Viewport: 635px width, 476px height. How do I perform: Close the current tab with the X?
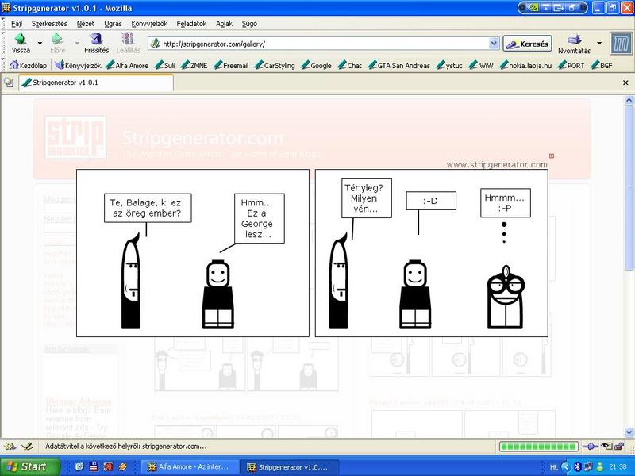[625, 83]
